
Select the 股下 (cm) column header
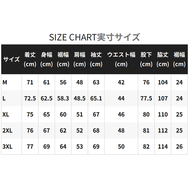pyautogui.click(x=146, y=59)
